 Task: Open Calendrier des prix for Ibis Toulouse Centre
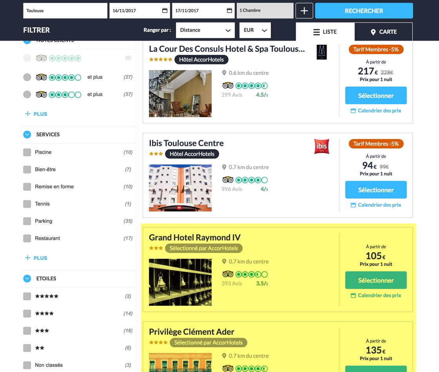[376, 205]
